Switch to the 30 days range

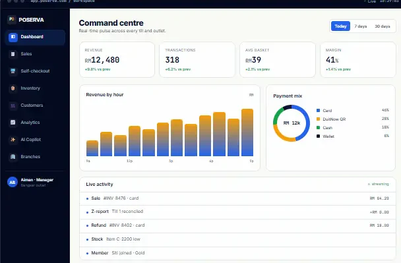[383, 26]
